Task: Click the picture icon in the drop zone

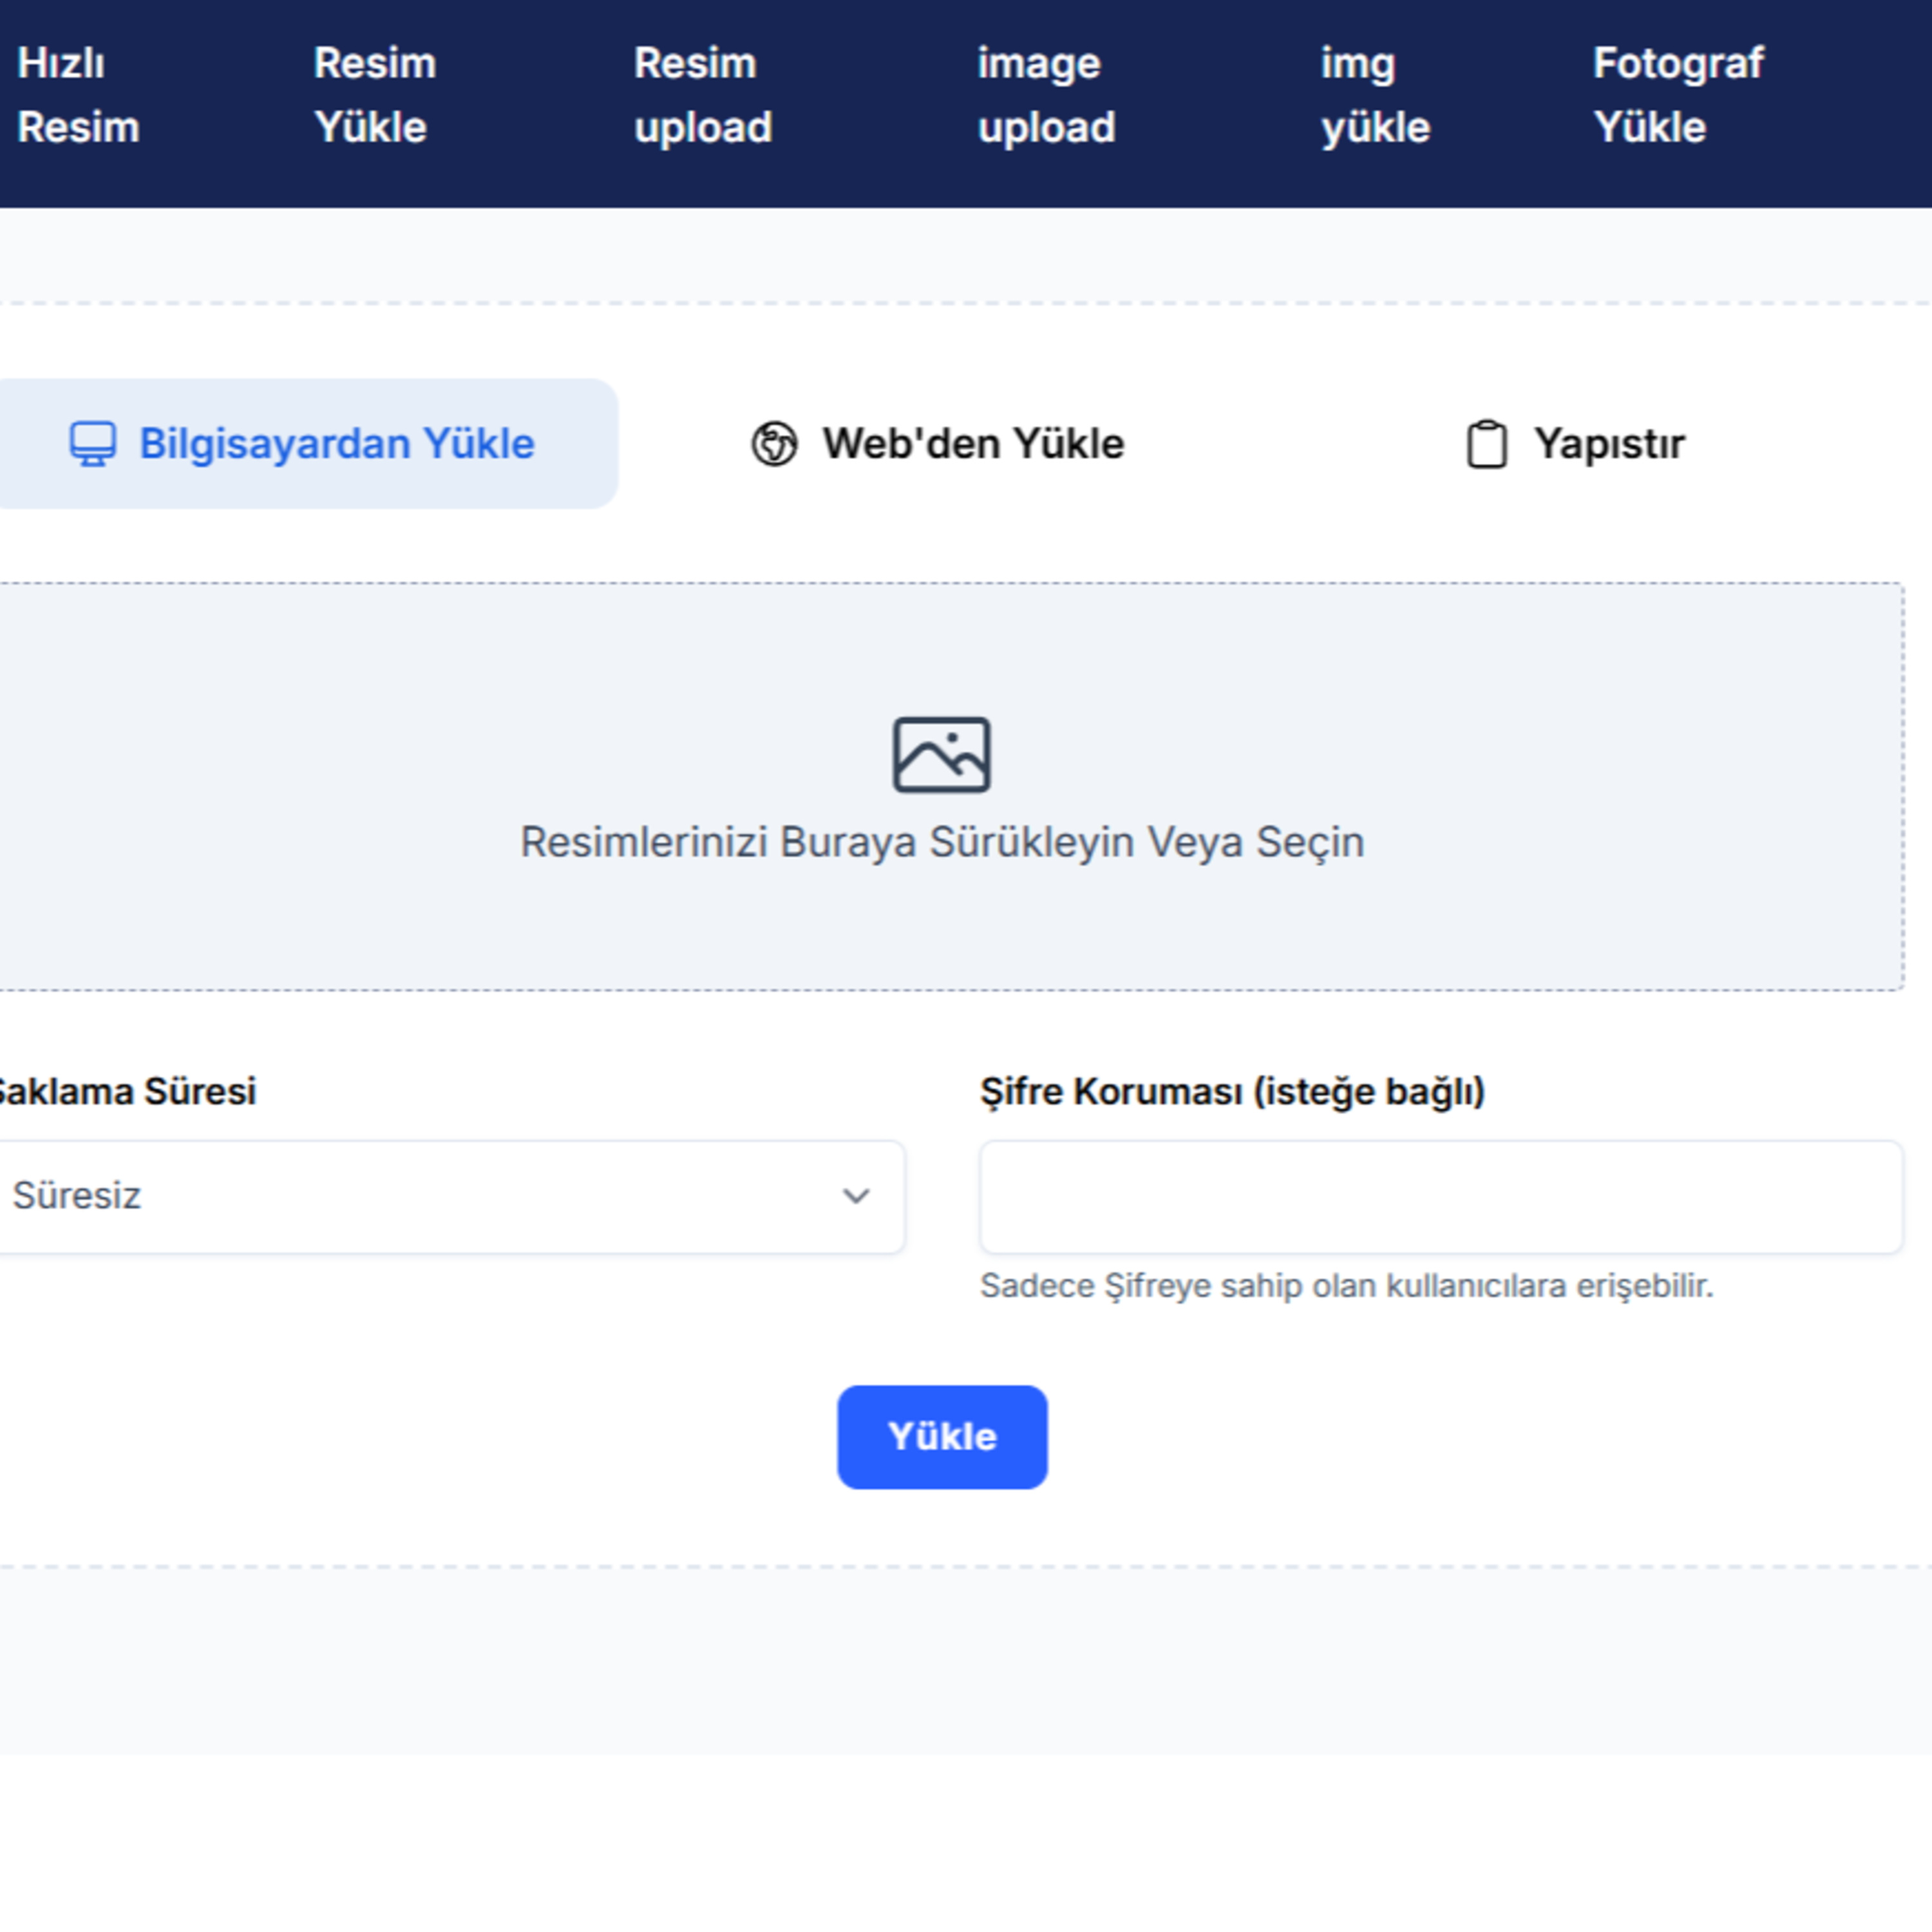Action: (x=942, y=754)
